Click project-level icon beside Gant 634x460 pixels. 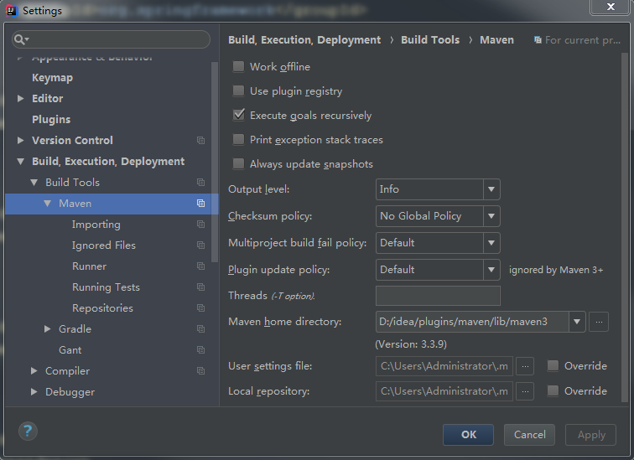click(x=200, y=349)
